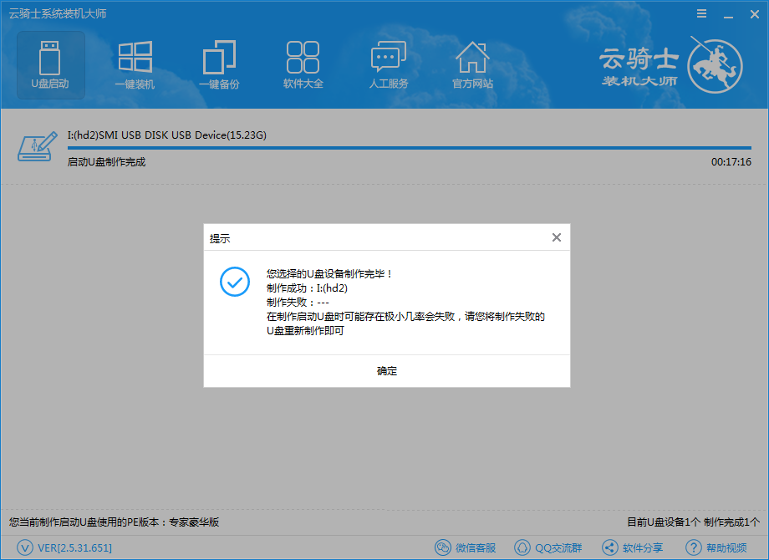Click the 云骑士 knight logo
This screenshot has height=560, width=769.
click(x=715, y=64)
